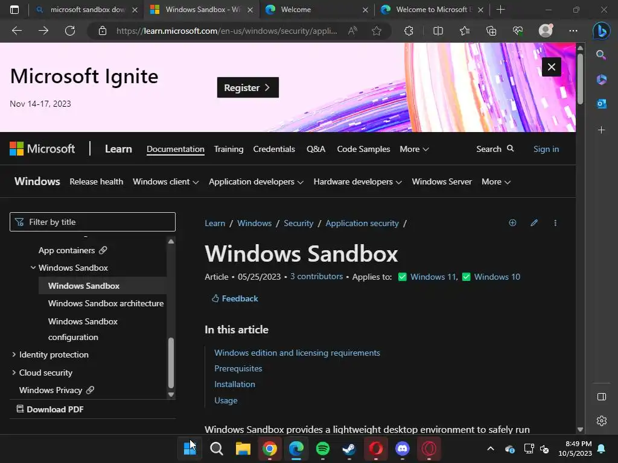Image resolution: width=618 pixels, height=463 pixels.
Task: Open a new tab with plus button
Action: click(x=500, y=10)
